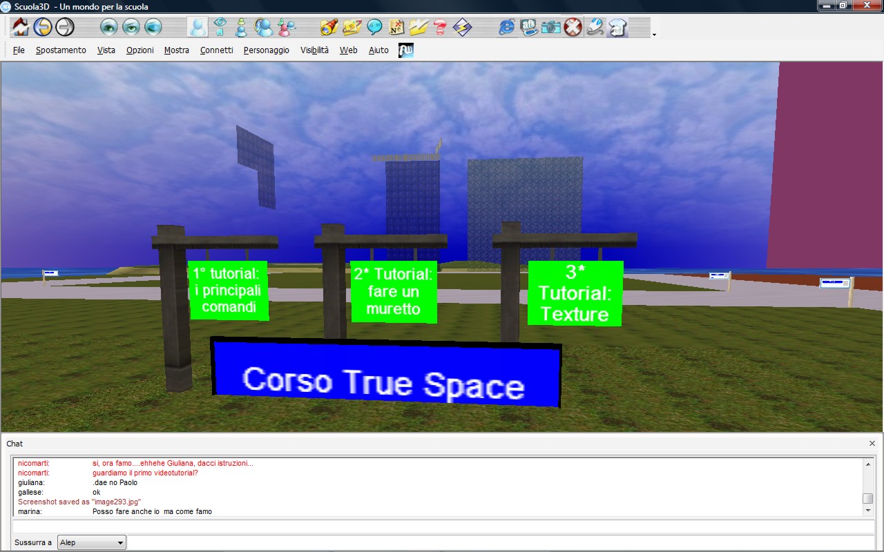Click the green avatar third-person icon
The width and height of the screenshot is (884, 552).
241,27
